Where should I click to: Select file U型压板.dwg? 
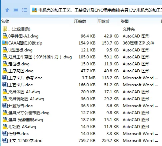20,50
